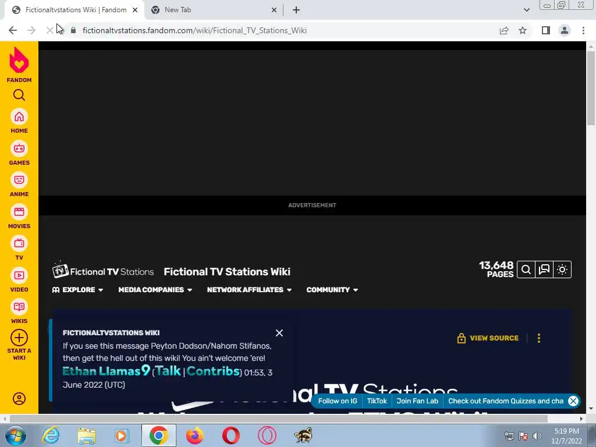The height and width of the screenshot is (447, 596).
Task: Open Chrome profile avatar
Action: pos(565,30)
